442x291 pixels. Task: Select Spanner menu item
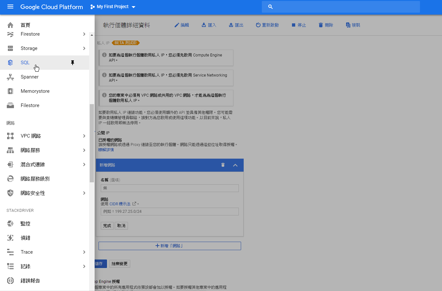(x=45, y=77)
